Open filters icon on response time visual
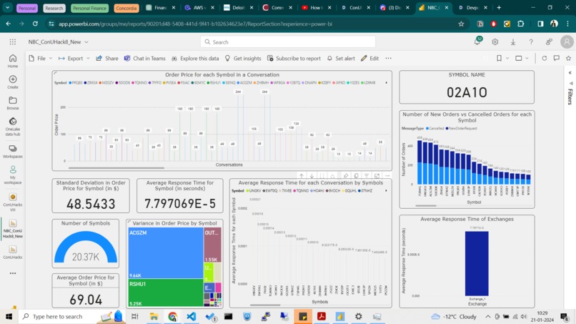576x324 pixels. coord(367,176)
